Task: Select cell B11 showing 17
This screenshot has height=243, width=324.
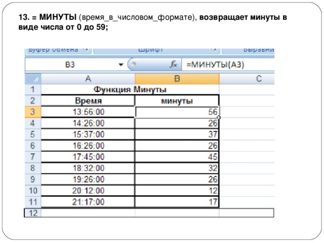Action: pyautogui.click(x=177, y=202)
